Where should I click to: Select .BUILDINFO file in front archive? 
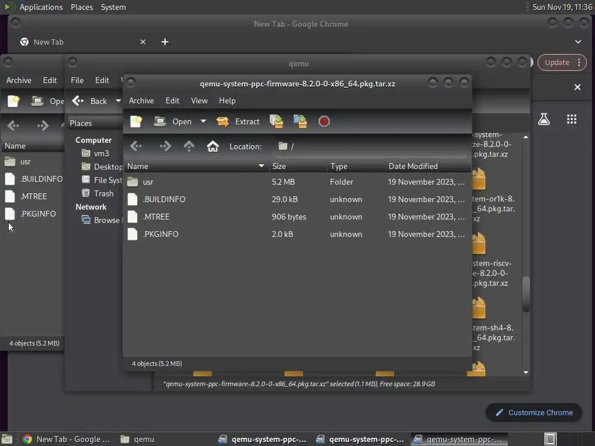tap(164, 200)
